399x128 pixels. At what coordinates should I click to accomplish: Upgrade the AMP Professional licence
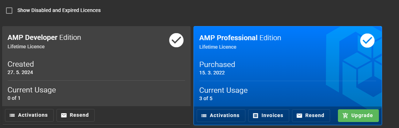coord(358,116)
